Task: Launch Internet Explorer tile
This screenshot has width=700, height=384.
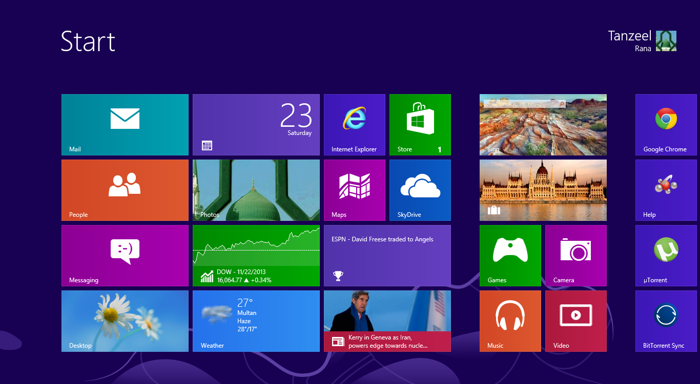Action: (355, 125)
